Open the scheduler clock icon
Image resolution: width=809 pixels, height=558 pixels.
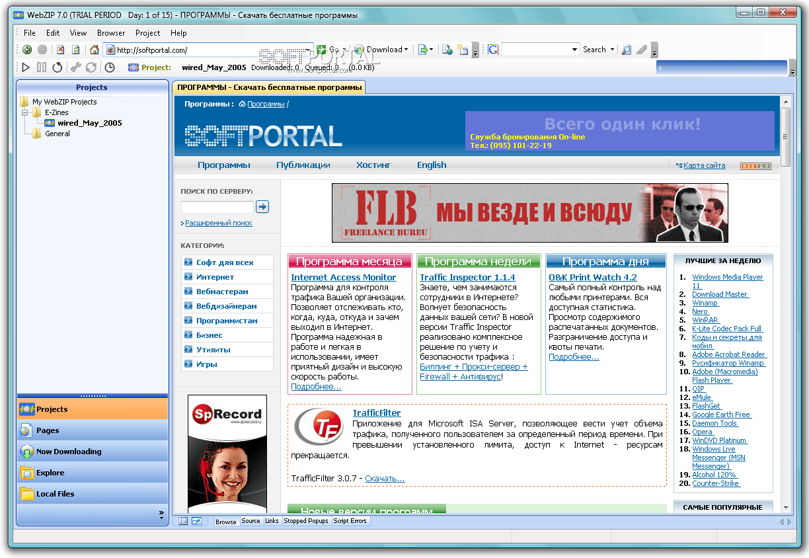[110, 67]
